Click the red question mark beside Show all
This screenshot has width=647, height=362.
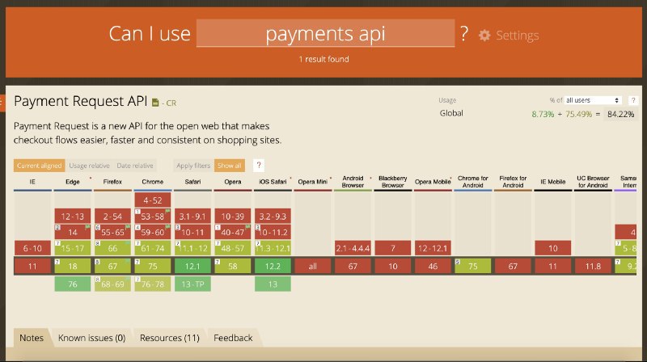[259, 166]
